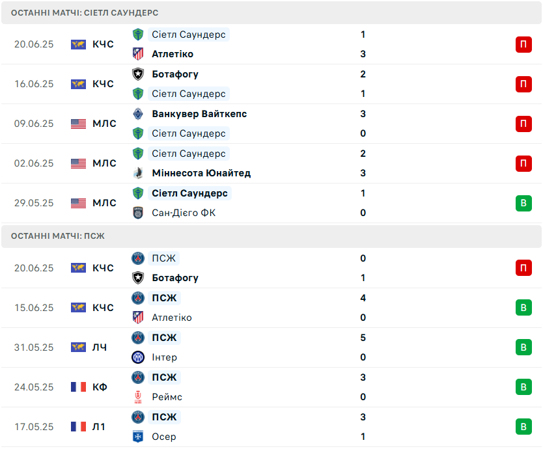Image resolution: width=543 pixels, height=449 pixels.
Task: Click the red loss badge for 20.06.25 Seattle match
Action: coord(523,44)
